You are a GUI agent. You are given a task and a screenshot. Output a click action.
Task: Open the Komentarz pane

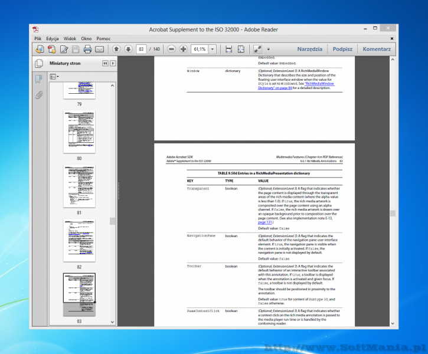(x=377, y=49)
